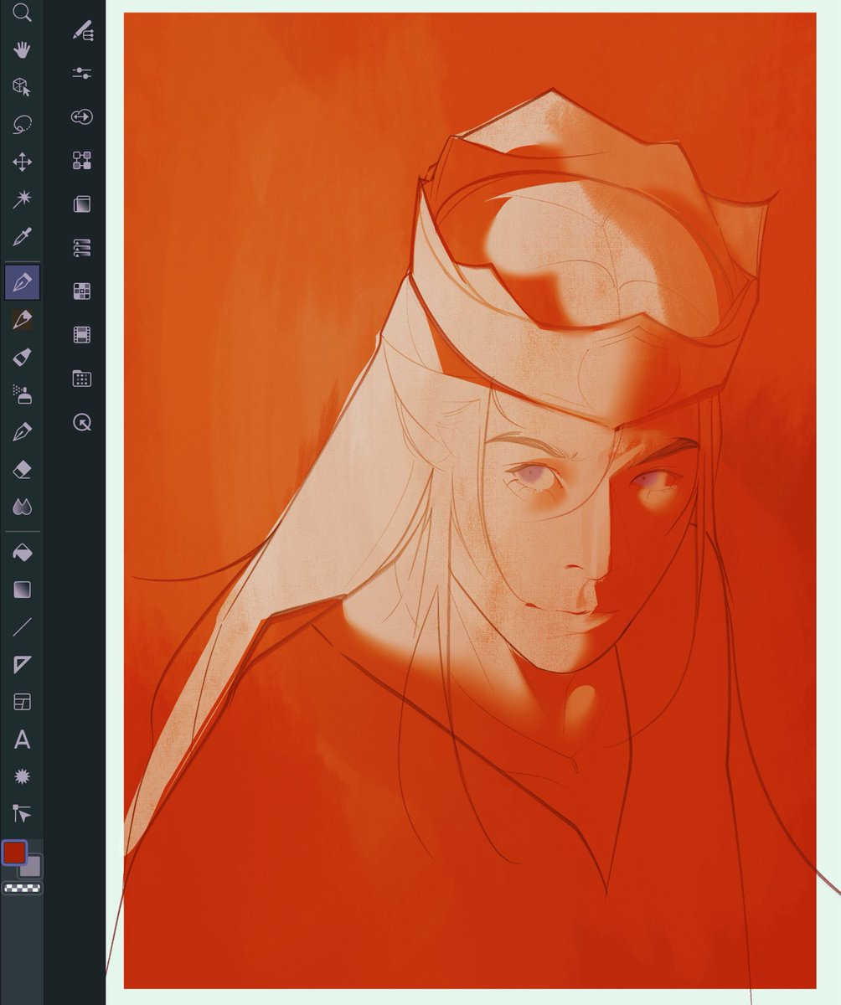The height and width of the screenshot is (1005, 841).
Task: Open the Layer Property palette icon
Action: (x=82, y=204)
